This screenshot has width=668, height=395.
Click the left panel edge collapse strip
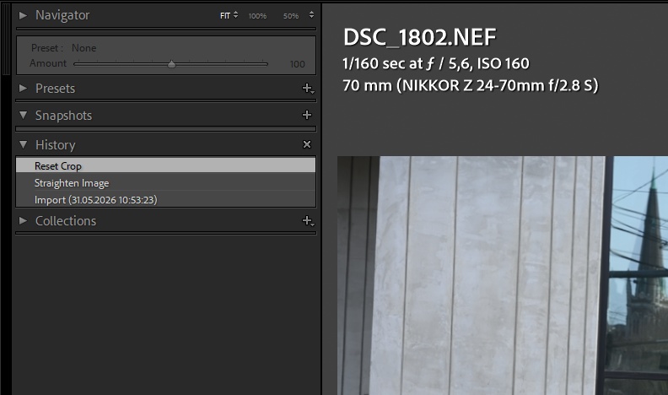click(x=6, y=39)
